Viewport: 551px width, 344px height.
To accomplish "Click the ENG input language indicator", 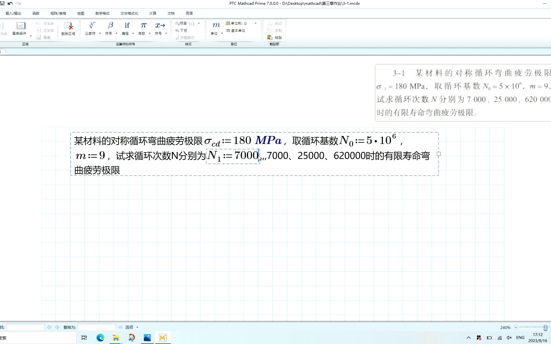I will 520,338.
